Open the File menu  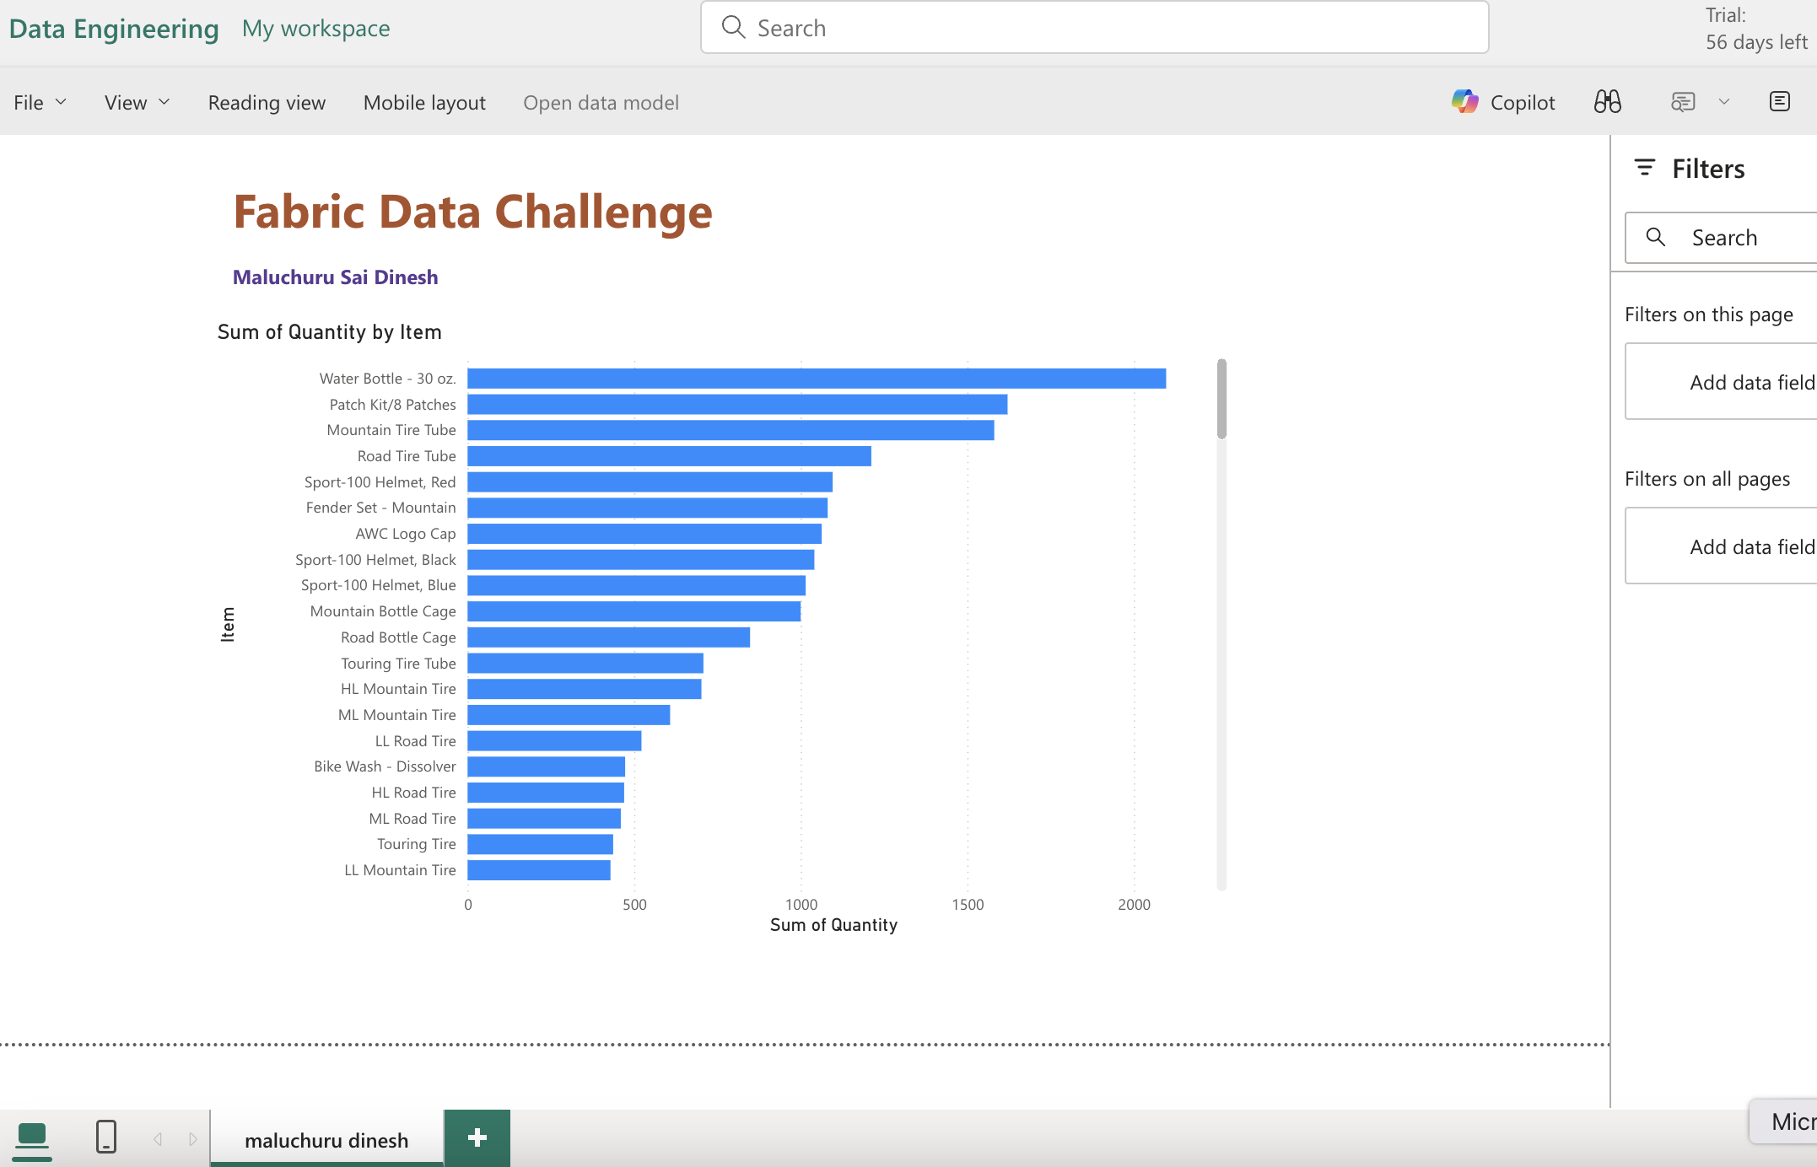coord(40,102)
